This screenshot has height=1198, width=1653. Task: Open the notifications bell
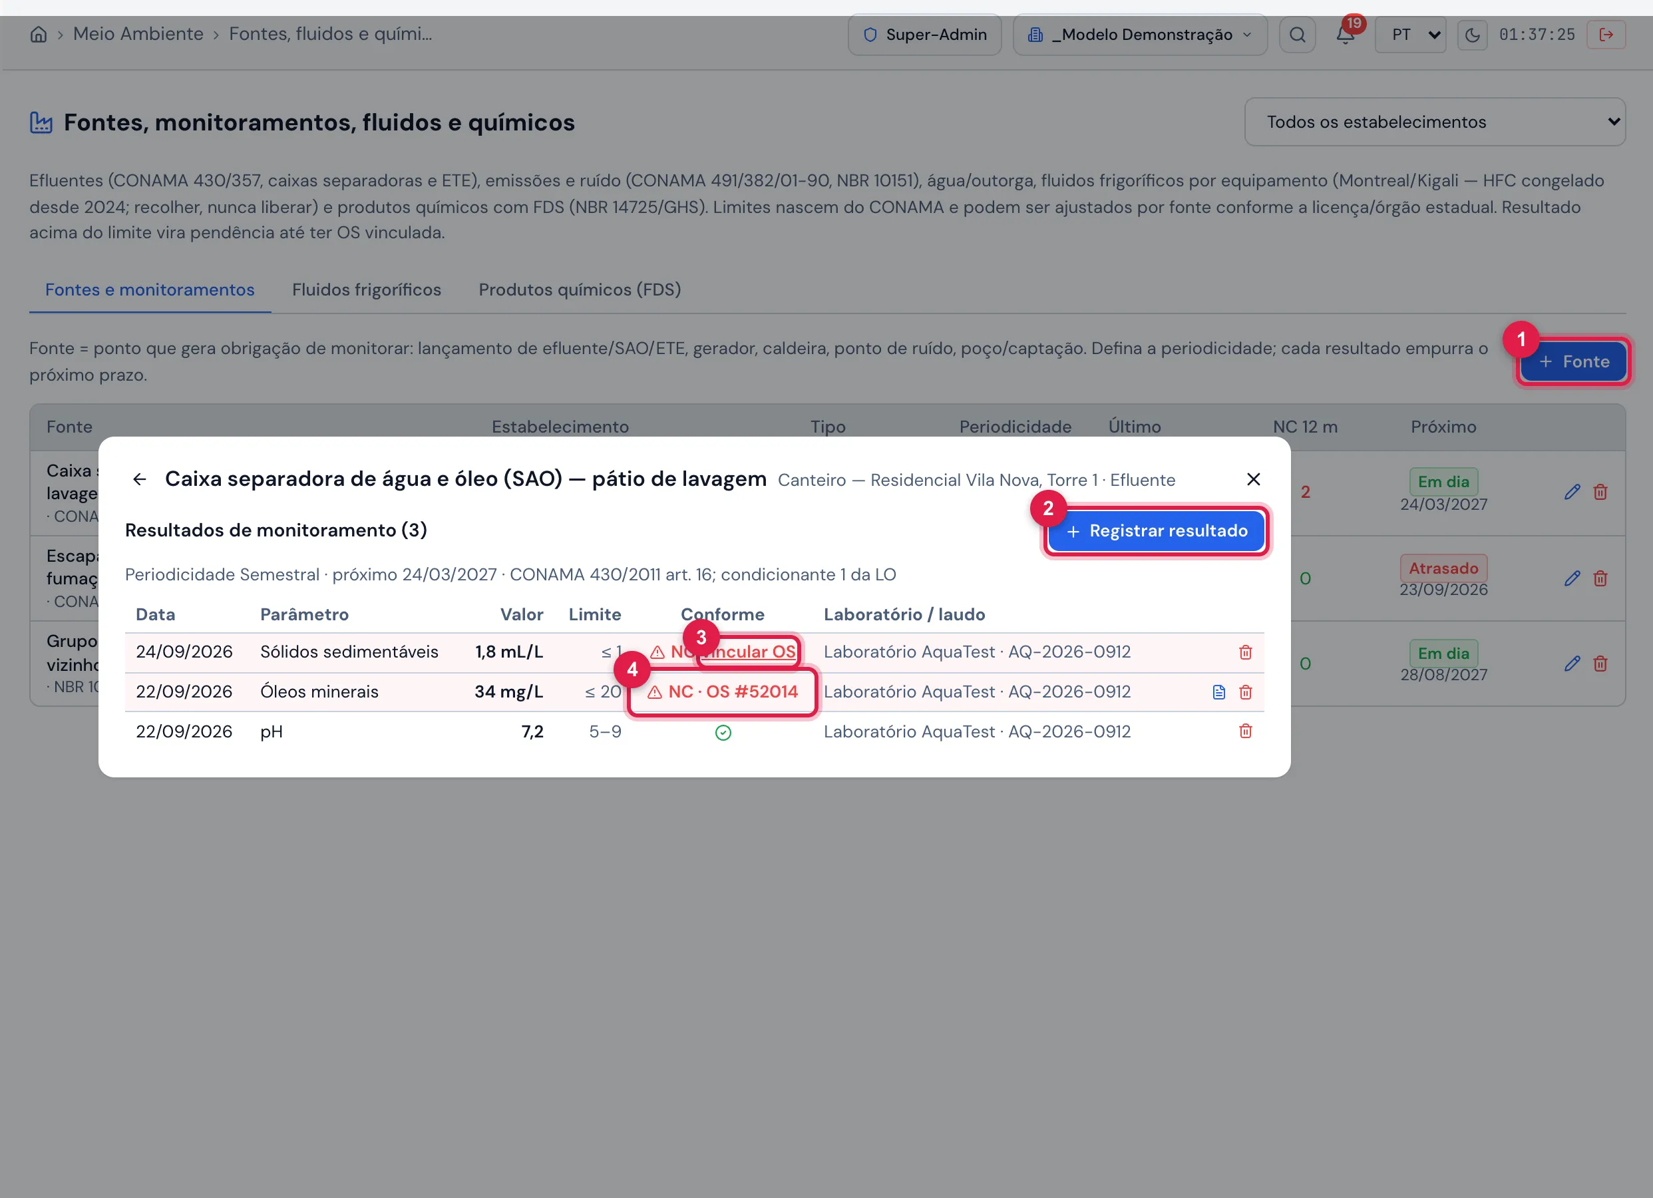(x=1345, y=34)
